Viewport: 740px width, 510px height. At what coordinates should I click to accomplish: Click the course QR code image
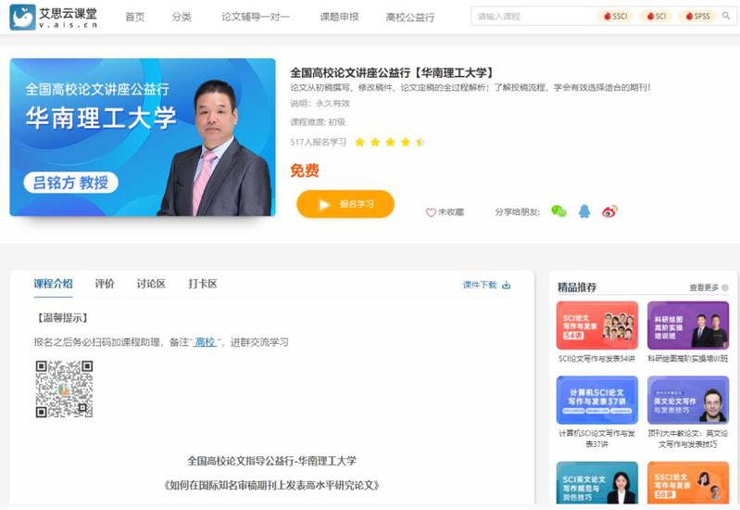pyautogui.click(x=64, y=389)
